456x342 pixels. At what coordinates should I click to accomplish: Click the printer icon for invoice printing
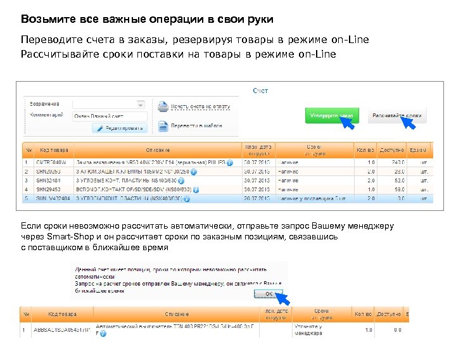coord(163,107)
